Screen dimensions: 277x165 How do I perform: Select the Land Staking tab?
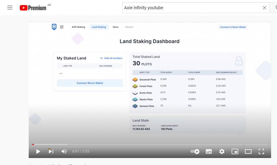coord(99,27)
